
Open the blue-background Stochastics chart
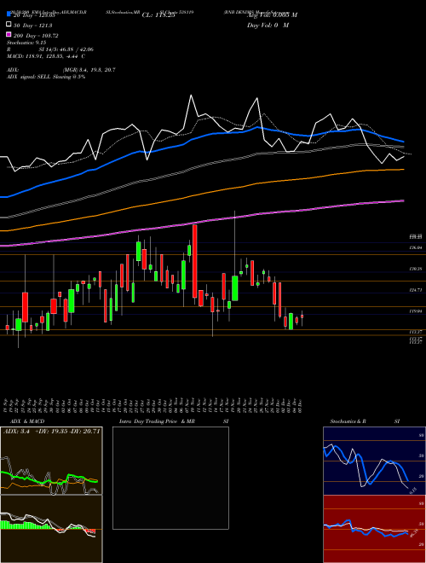pos(374,461)
